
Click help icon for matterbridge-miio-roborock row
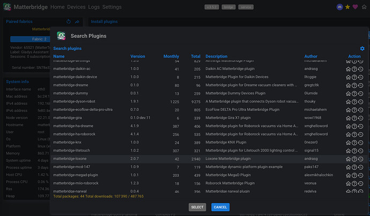tap(354, 183)
